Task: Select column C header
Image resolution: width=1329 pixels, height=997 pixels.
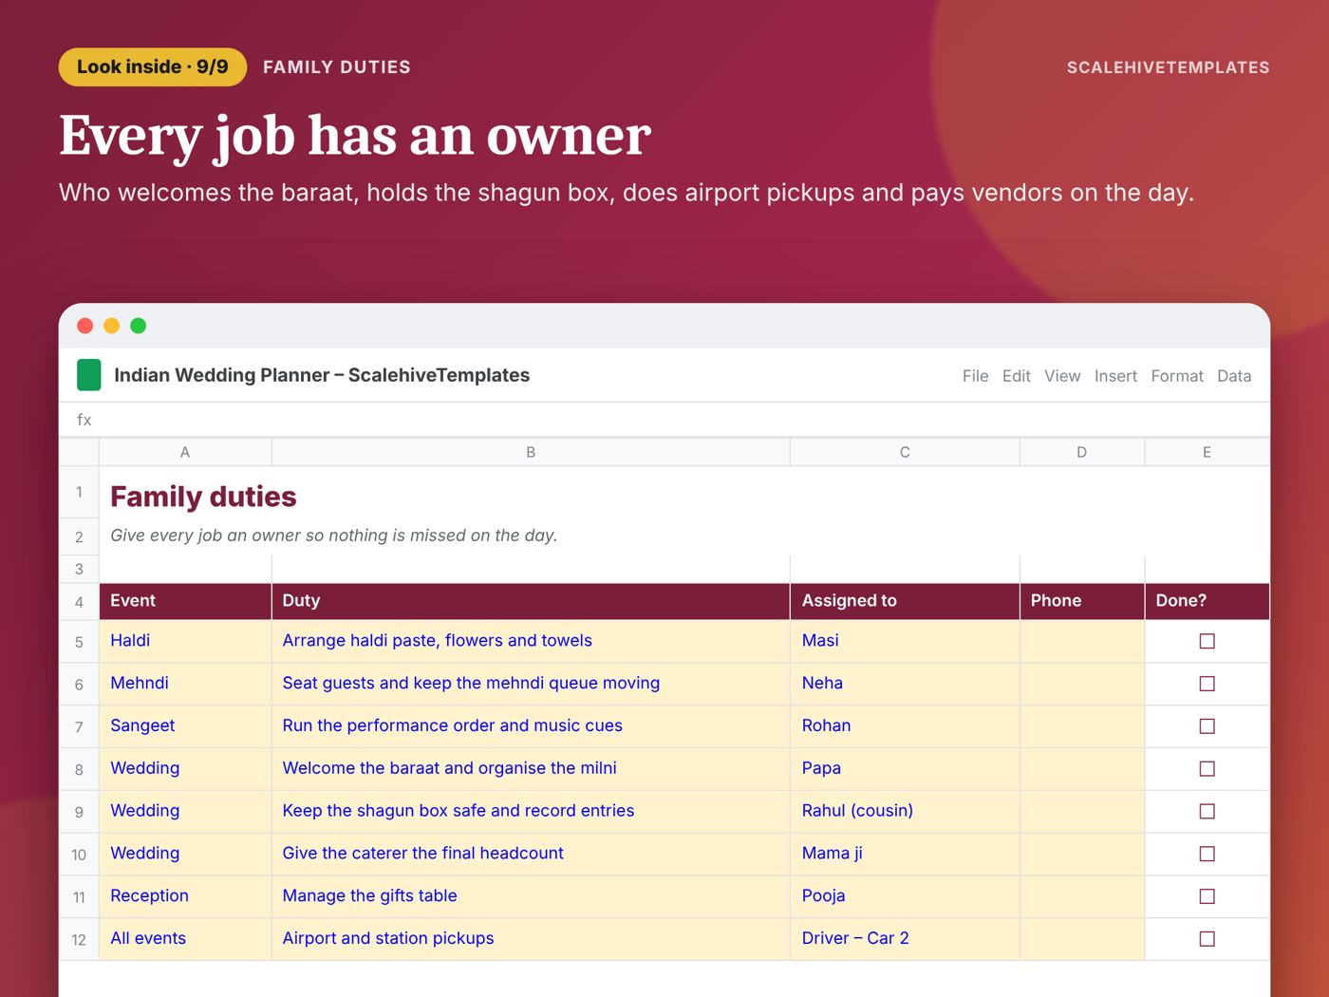Action: click(905, 452)
